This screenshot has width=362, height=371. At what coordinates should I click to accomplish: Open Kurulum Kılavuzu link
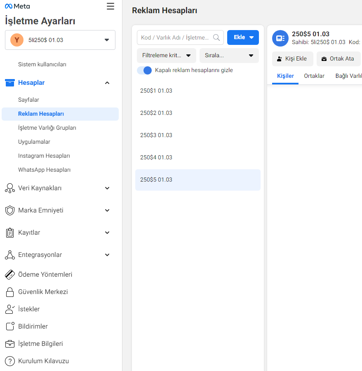point(44,361)
